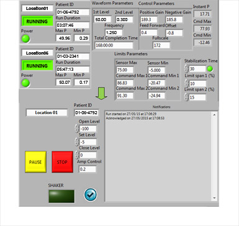Click the Sensor Max field

point(125,70)
